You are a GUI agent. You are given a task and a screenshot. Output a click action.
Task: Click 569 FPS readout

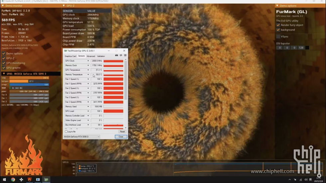[8, 20]
